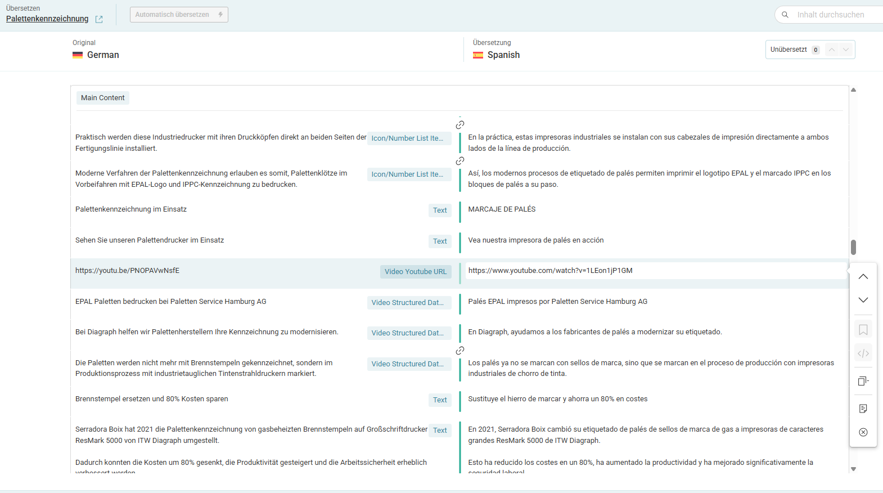Click the Automatisch übersetzen button
The height and width of the screenshot is (493, 883).
pos(179,15)
